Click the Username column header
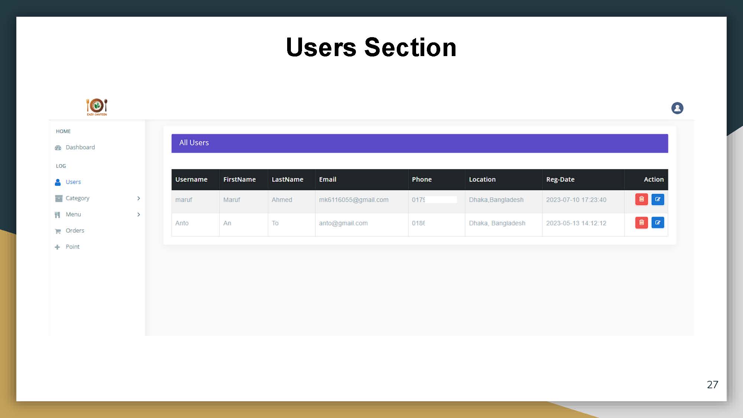This screenshot has width=743, height=418. tap(191, 179)
